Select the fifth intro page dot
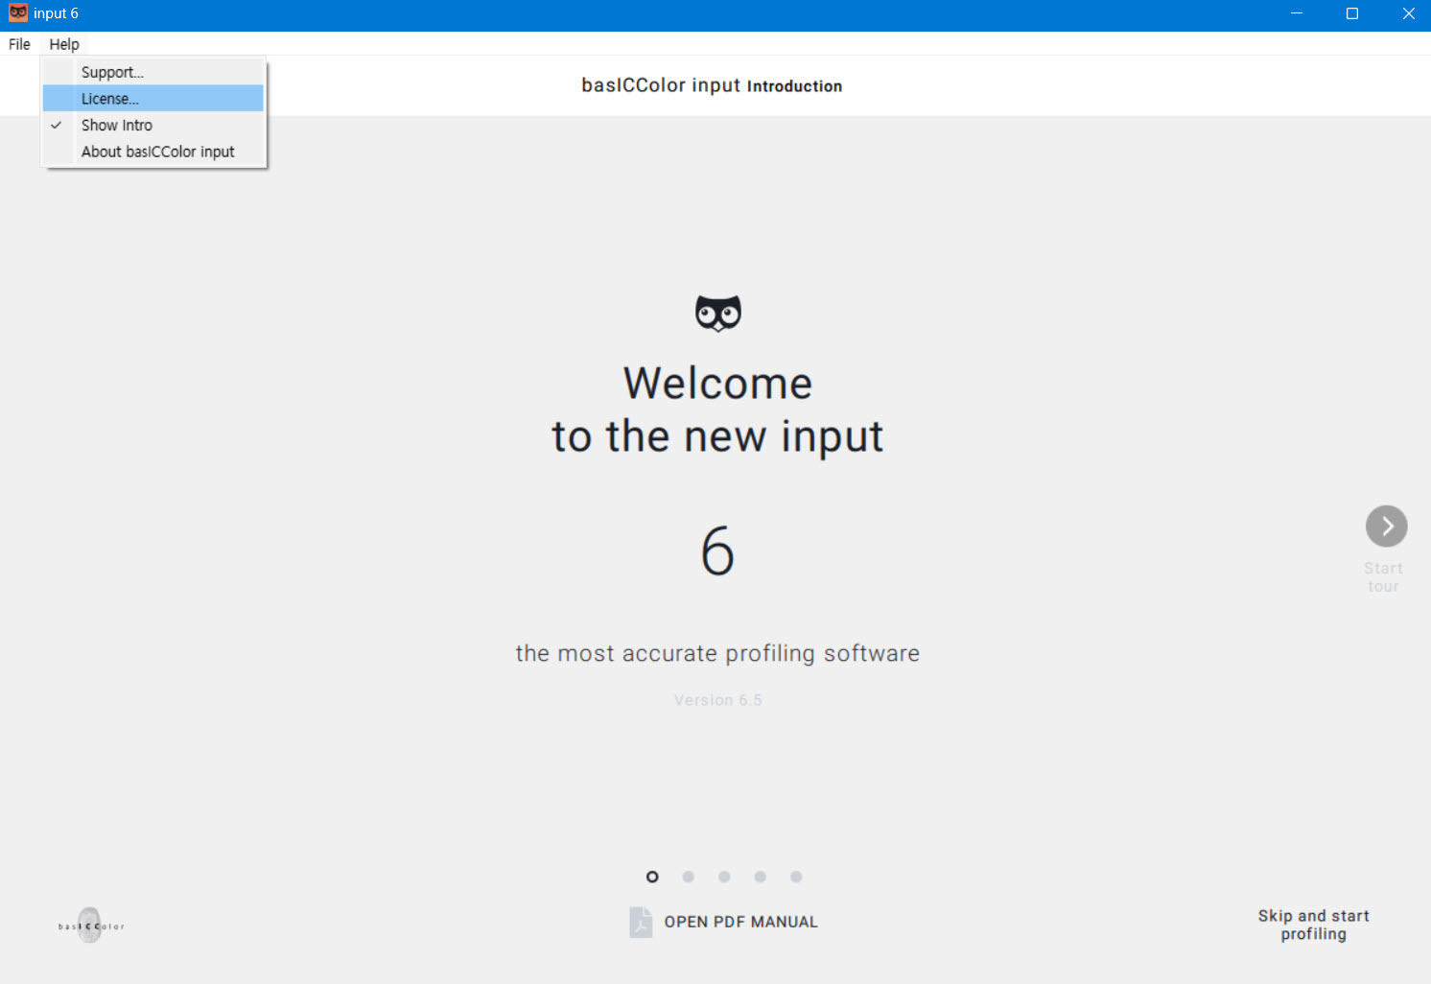 click(x=796, y=877)
